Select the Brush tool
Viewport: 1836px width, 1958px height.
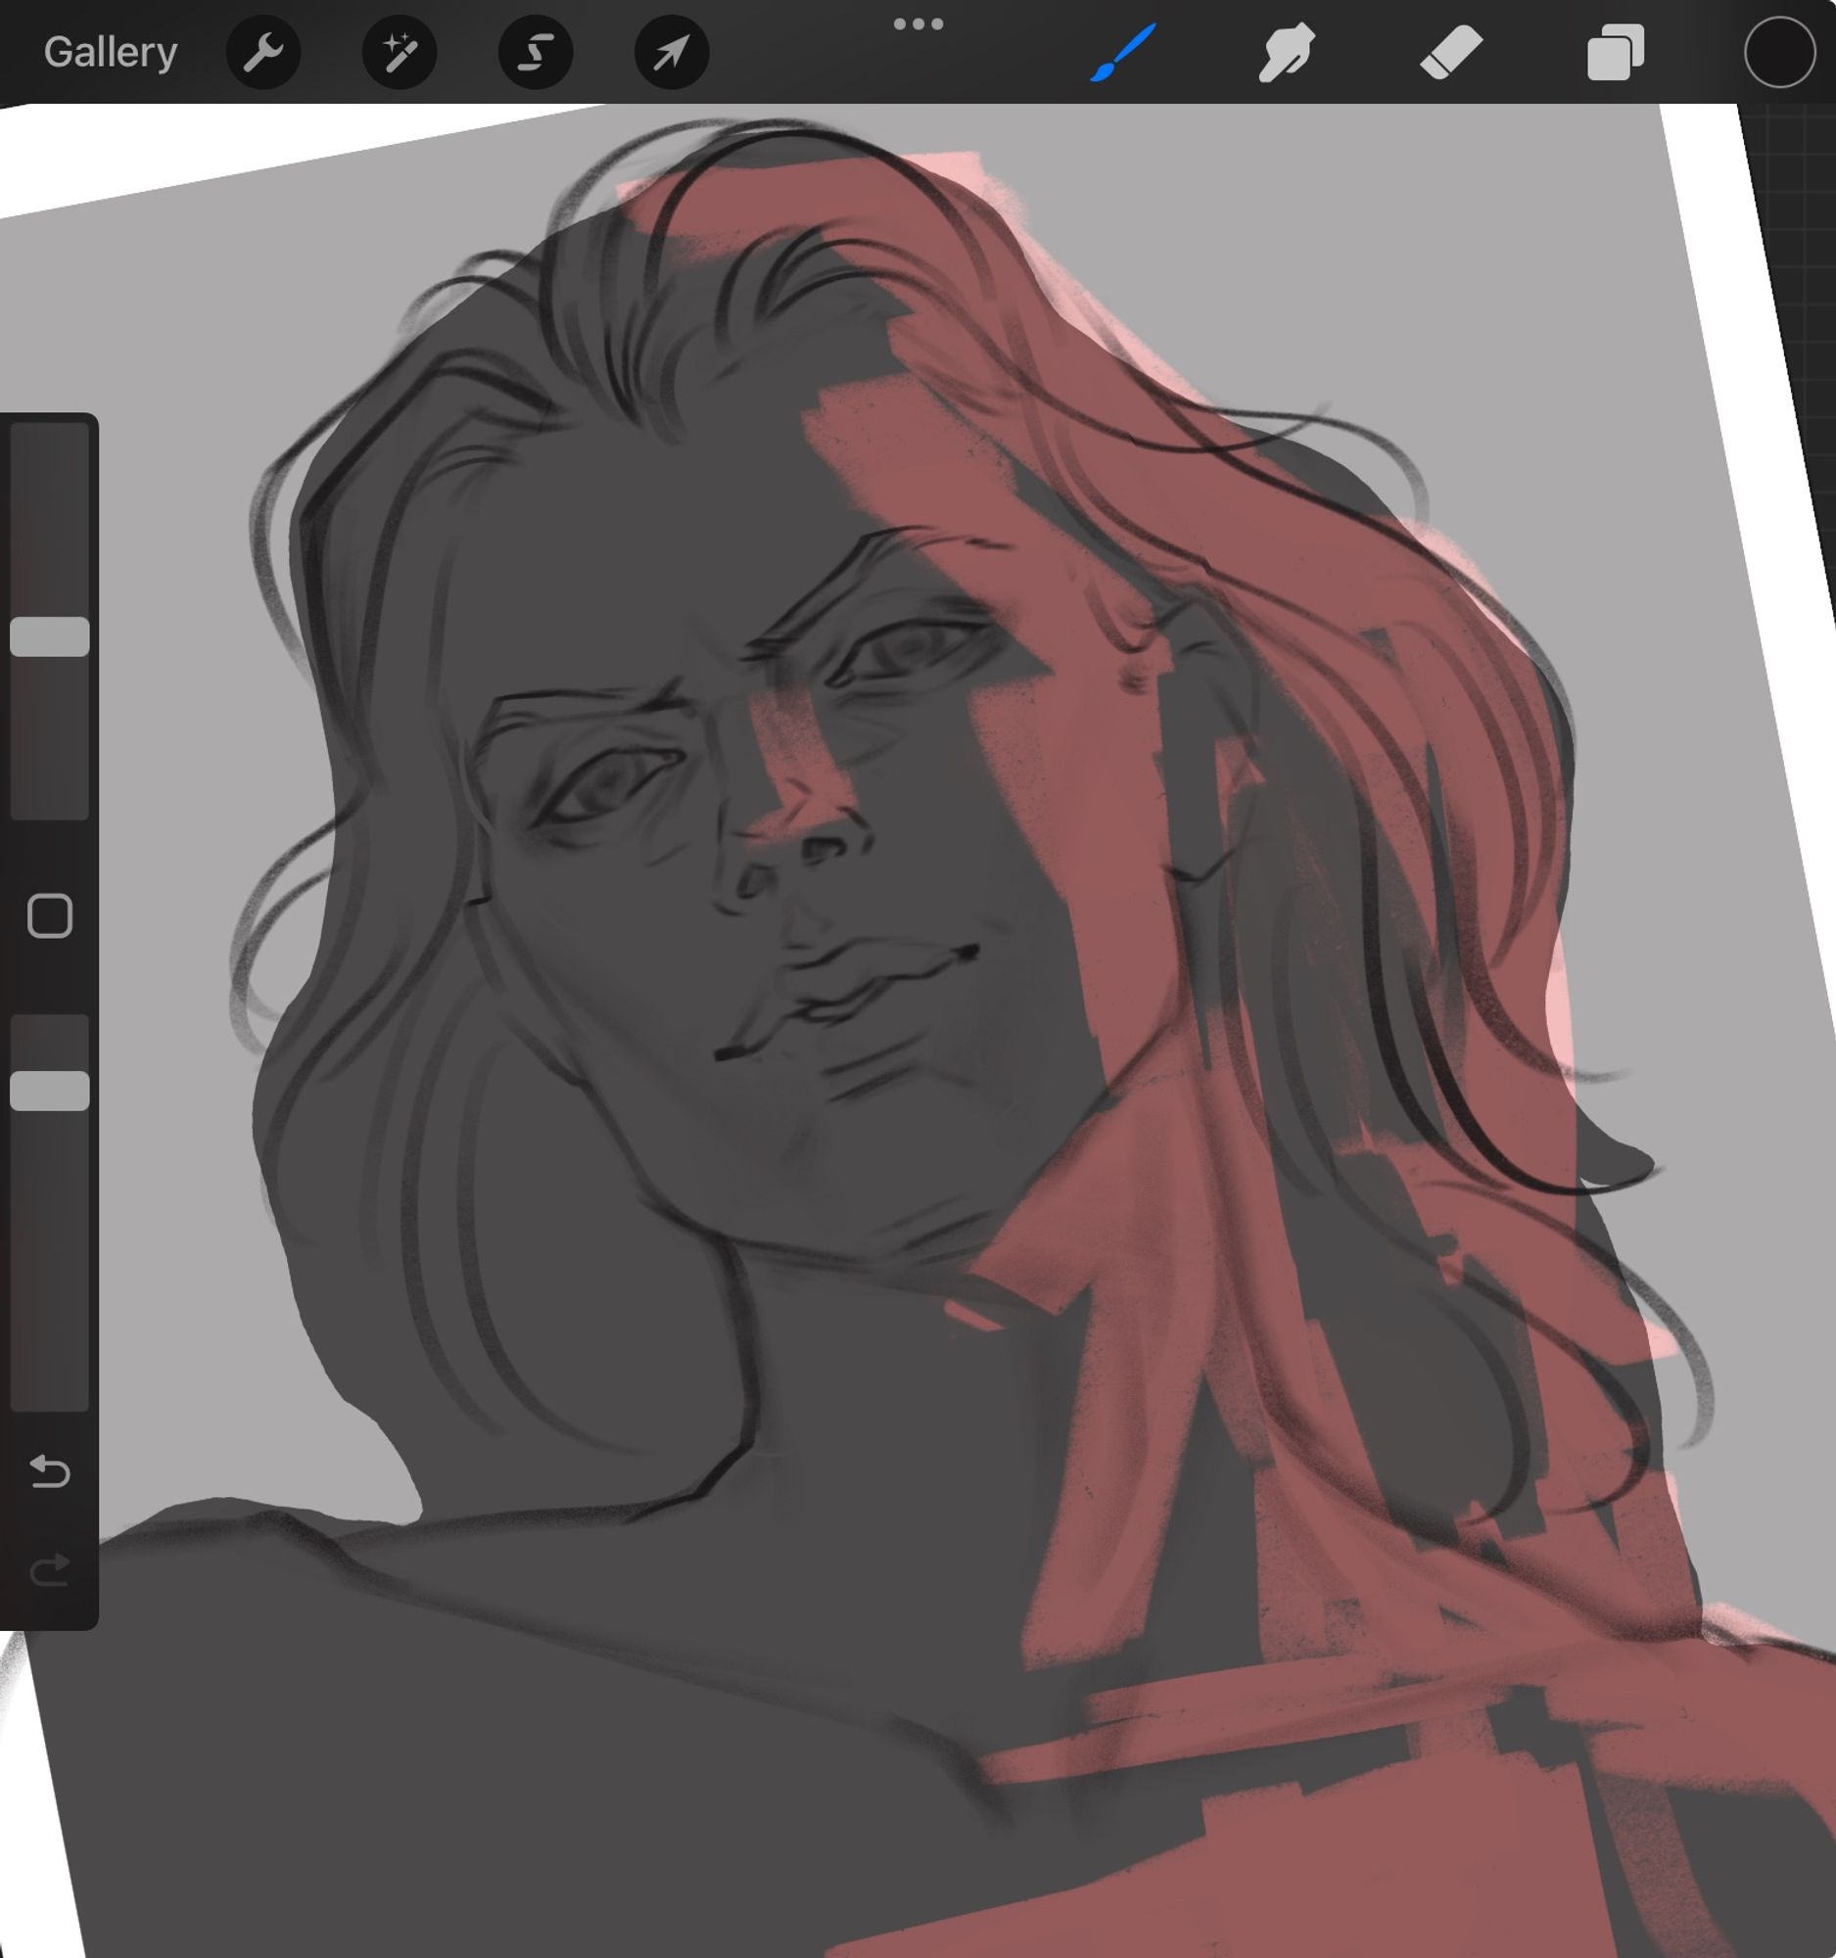(x=1123, y=53)
